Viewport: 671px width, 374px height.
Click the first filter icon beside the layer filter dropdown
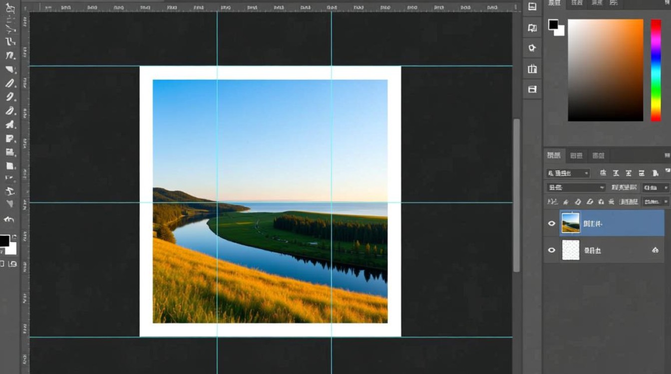click(x=603, y=173)
